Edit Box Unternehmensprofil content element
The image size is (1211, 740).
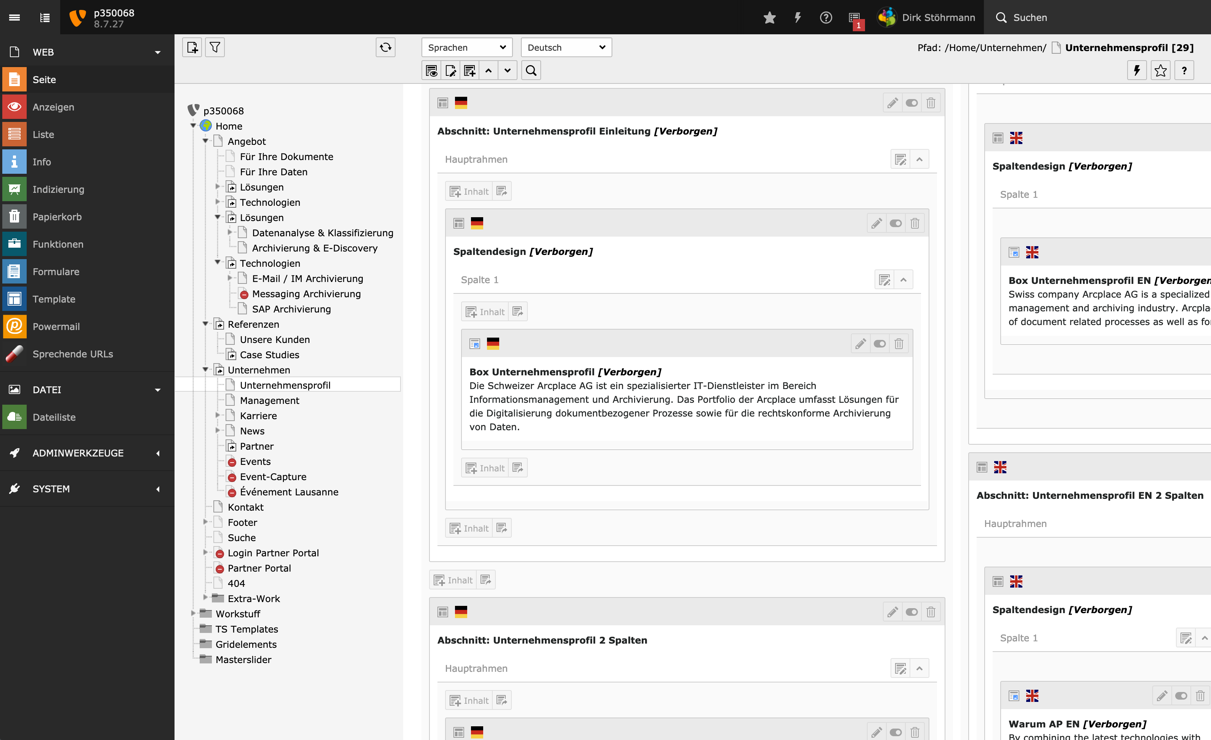(860, 343)
